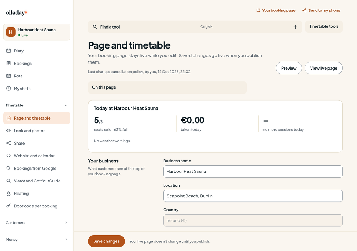Click the Diary calendar icon
The width and height of the screenshot is (357, 251).
click(x=9, y=51)
